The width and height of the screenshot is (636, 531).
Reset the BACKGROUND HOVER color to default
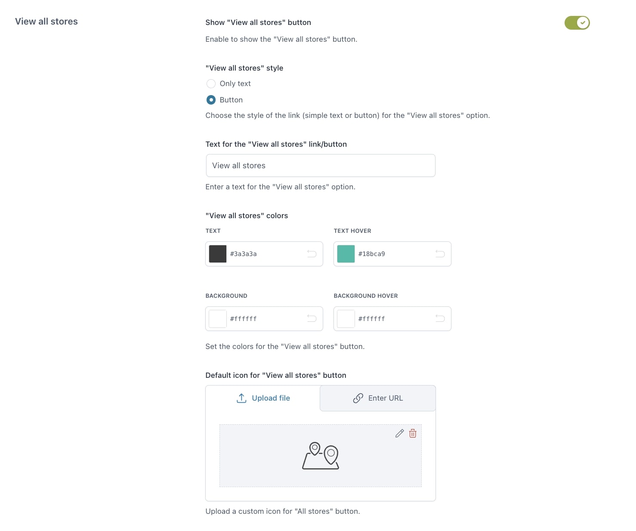440,319
